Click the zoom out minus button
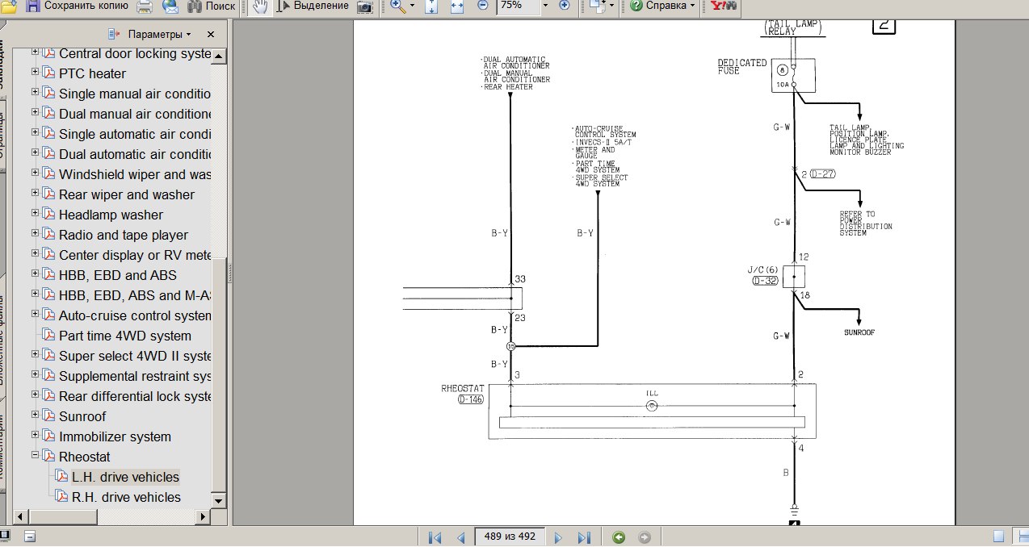1029x547 pixels. pyautogui.click(x=483, y=6)
